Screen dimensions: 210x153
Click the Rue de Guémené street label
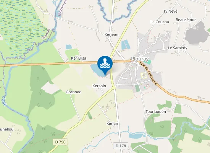pyautogui.click(x=148, y=73)
